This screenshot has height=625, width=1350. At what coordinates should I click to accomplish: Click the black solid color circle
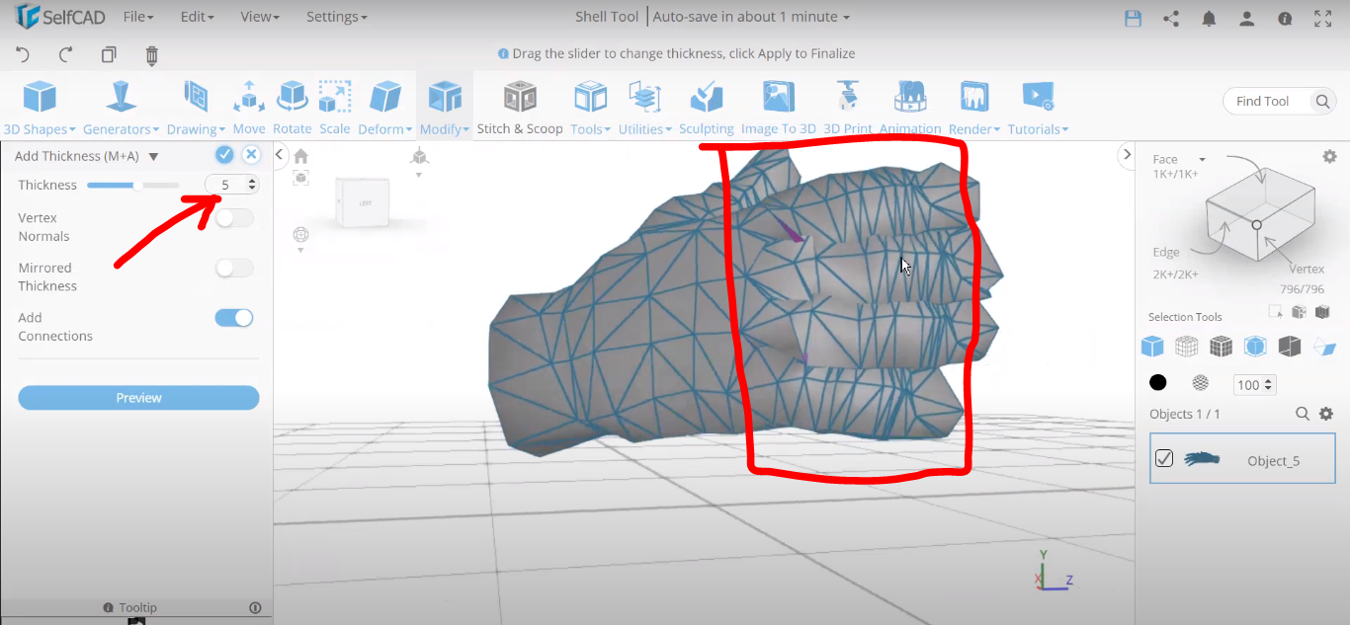[1157, 383]
